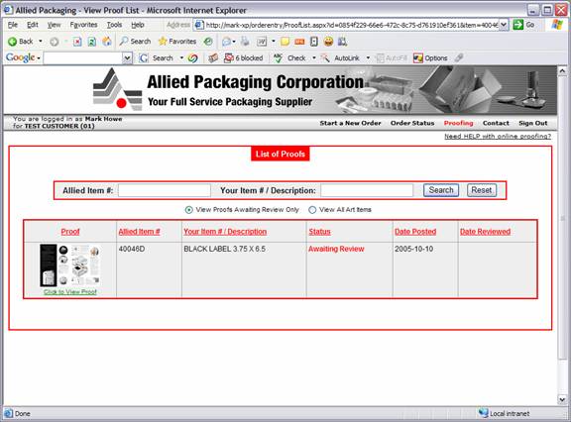
Task: Sort by Date Reviewed column header
Action: pos(485,232)
